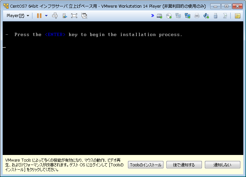
Task: Click the Toolsのインストール button
Action: [x=146, y=165]
